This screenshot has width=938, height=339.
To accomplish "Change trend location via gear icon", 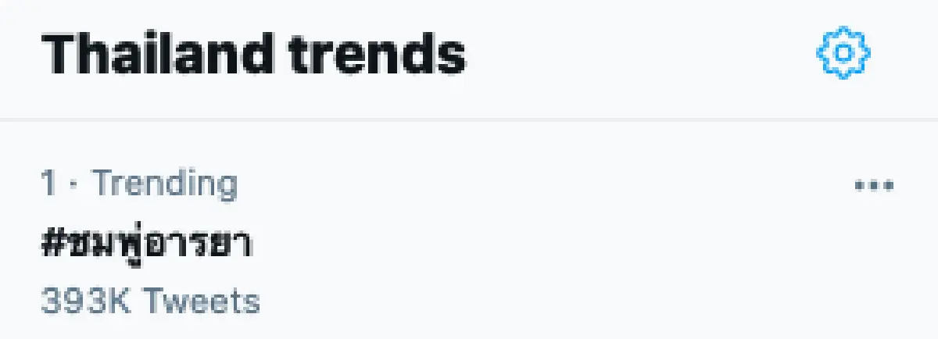I will 843,52.
